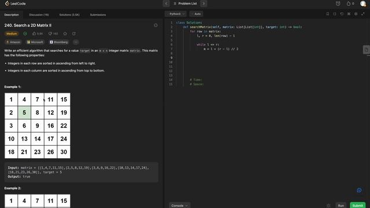The image size is (370, 208).
Task: Toggle fullscreen editor icon
Action: point(363,14)
